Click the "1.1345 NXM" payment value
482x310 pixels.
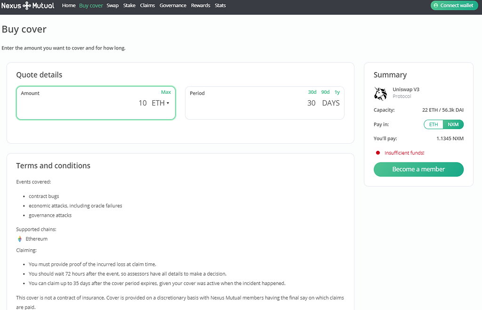(x=450, y=139)
